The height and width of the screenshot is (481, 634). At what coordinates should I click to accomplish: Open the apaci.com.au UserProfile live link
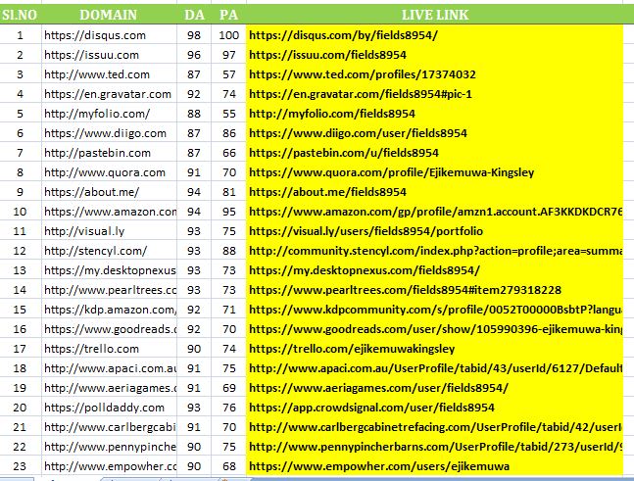coord(436,368)
